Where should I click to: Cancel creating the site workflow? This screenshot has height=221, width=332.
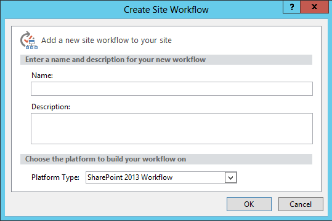click(x=301, y=204)
